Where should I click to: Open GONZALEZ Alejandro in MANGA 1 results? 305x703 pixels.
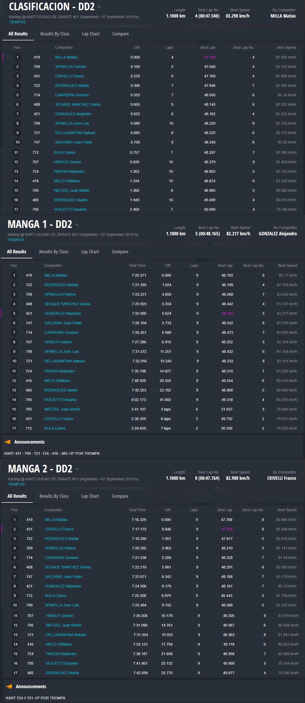[63, 313]
